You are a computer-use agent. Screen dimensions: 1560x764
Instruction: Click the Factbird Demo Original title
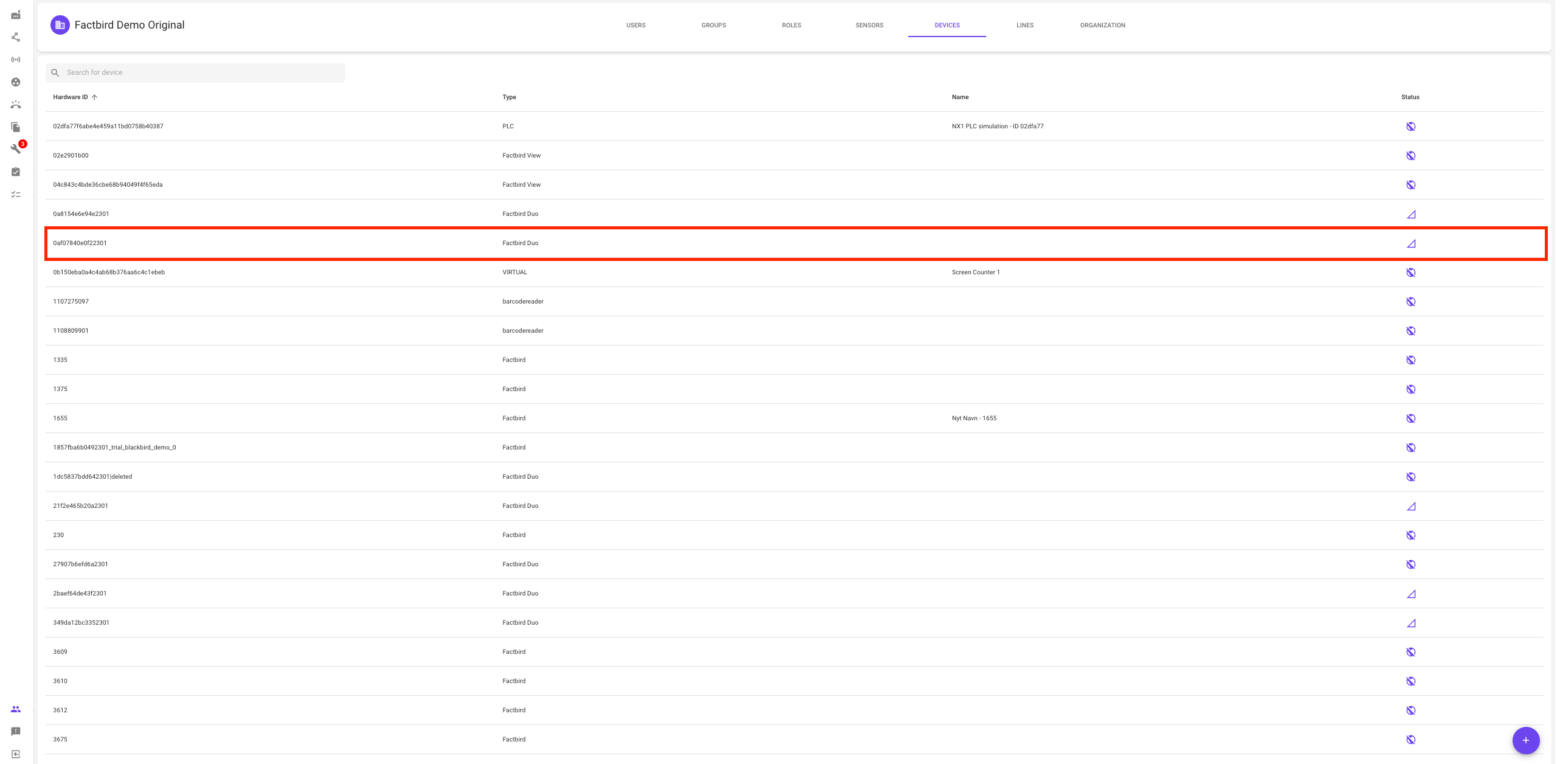coord(129,25)
